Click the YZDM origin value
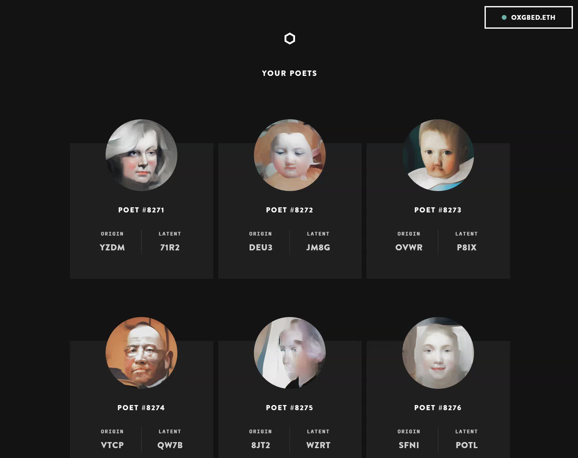578x458 pixels. [112, 247]
